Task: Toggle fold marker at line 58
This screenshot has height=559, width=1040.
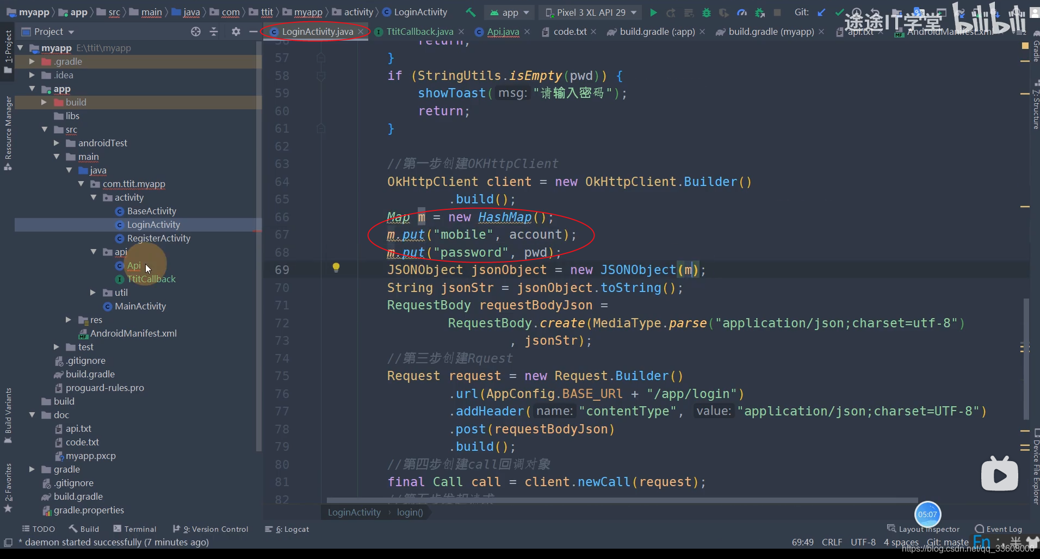Action: pos(321,76)
